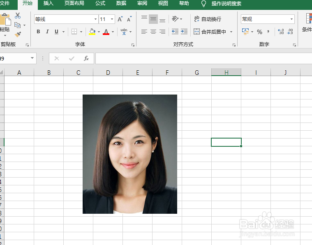Screen dimensions: 312x245
Task: Open the font size 11 dropdown
Action: pos(112,19)
